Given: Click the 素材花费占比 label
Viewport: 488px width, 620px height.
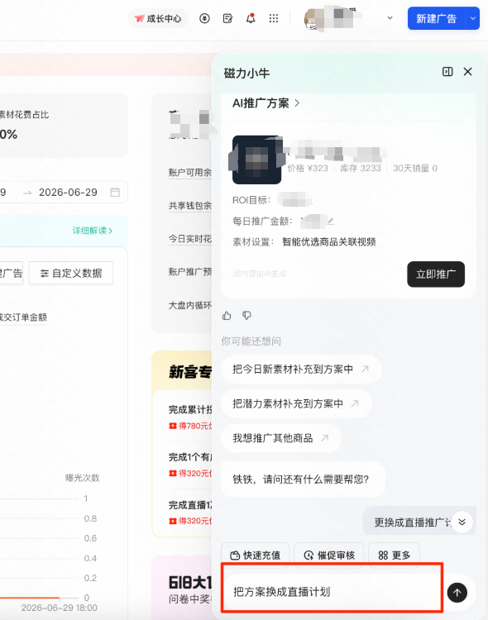Looking at the screenshot, I should click(24, 115).
